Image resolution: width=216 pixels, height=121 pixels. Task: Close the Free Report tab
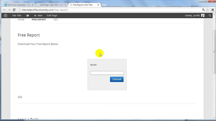coord(98,5)
